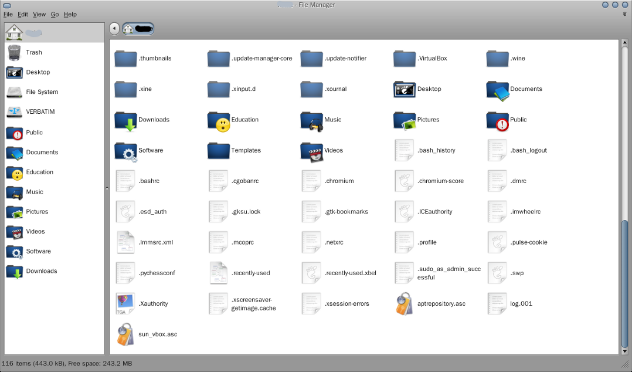Image resolution: width=632 pixels, height=372 pixels.
Task: Select the .thumbnails folder icon
Action: (x=125, y=59)
